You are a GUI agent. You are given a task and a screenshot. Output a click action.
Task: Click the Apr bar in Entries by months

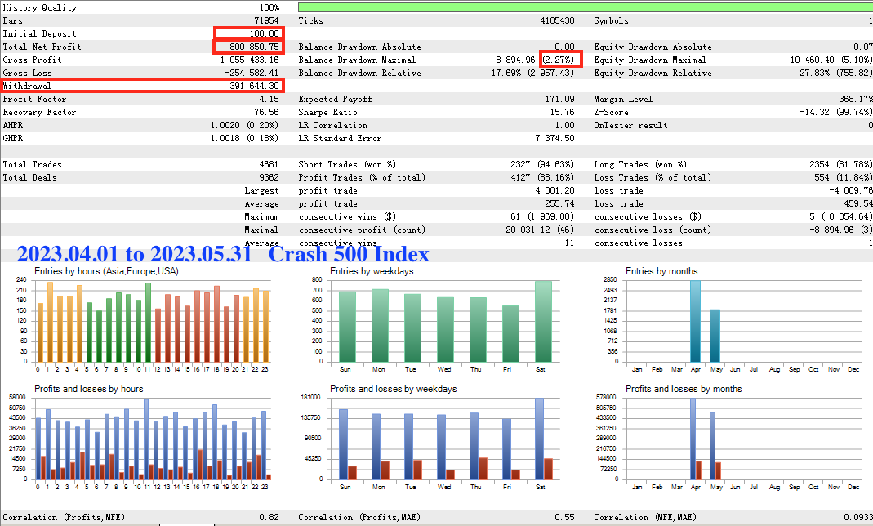(x=696, y=321)
